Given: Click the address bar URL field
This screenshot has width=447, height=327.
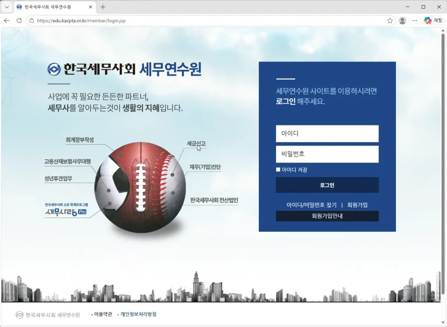Looking at the screenshot, I should tap(211, 21).
